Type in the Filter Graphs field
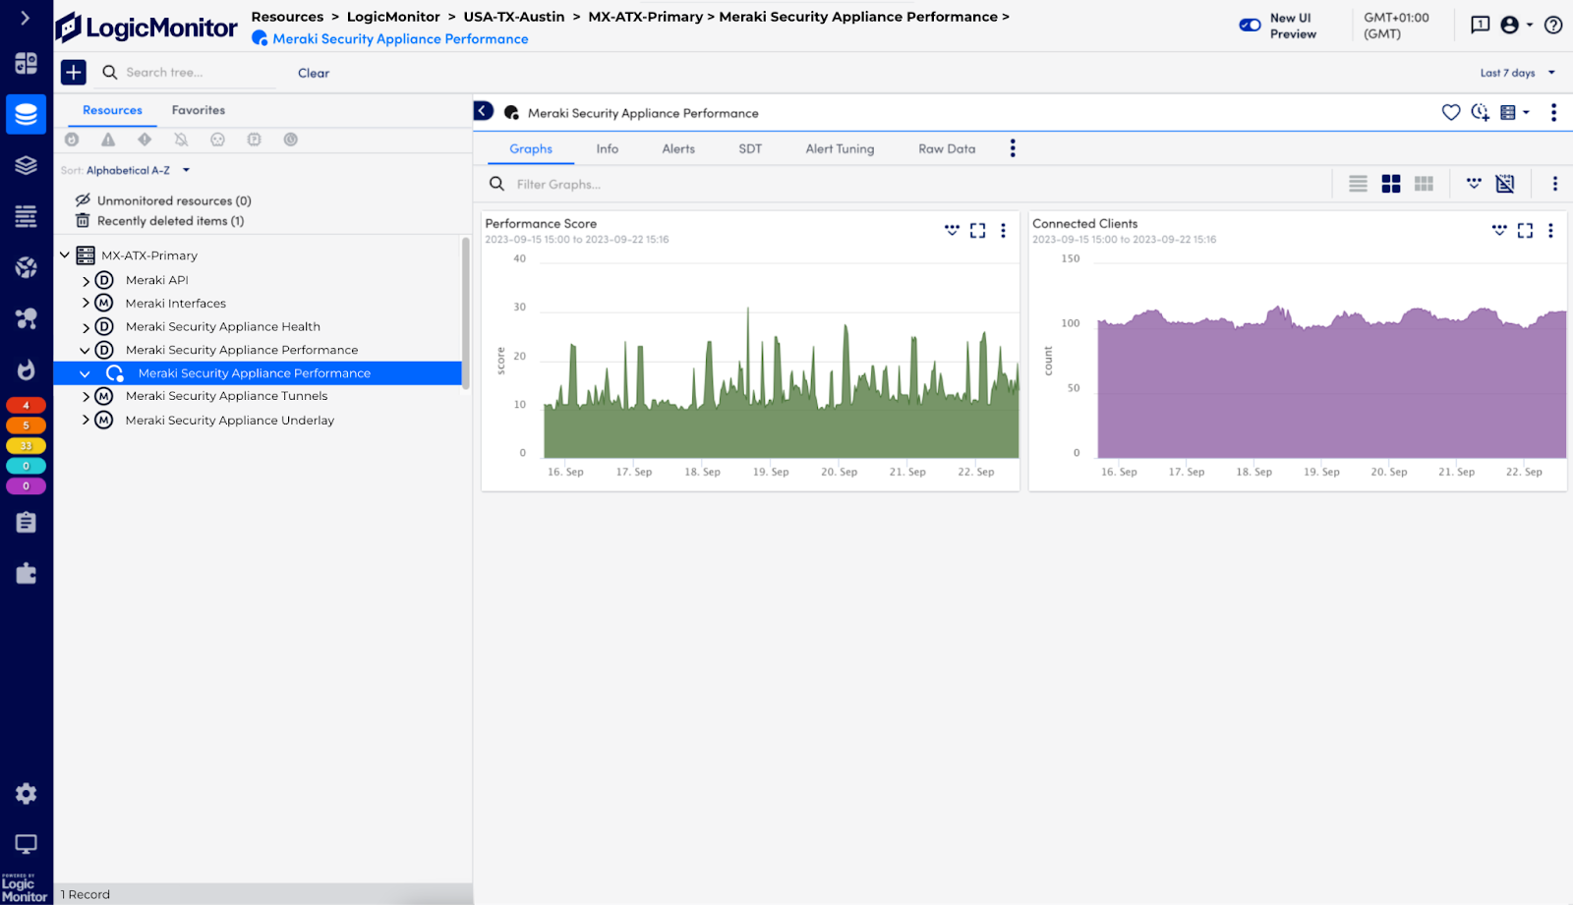Image resolution: width=1573 pixels, height=905 pixels. 590,184
